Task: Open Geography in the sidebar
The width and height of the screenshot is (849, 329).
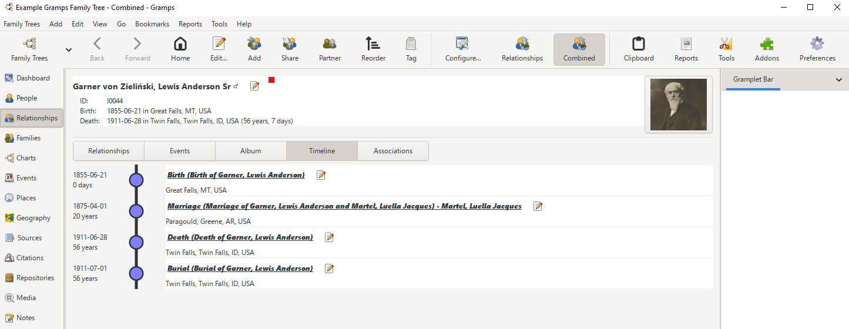Action: [x=32, y=218]
